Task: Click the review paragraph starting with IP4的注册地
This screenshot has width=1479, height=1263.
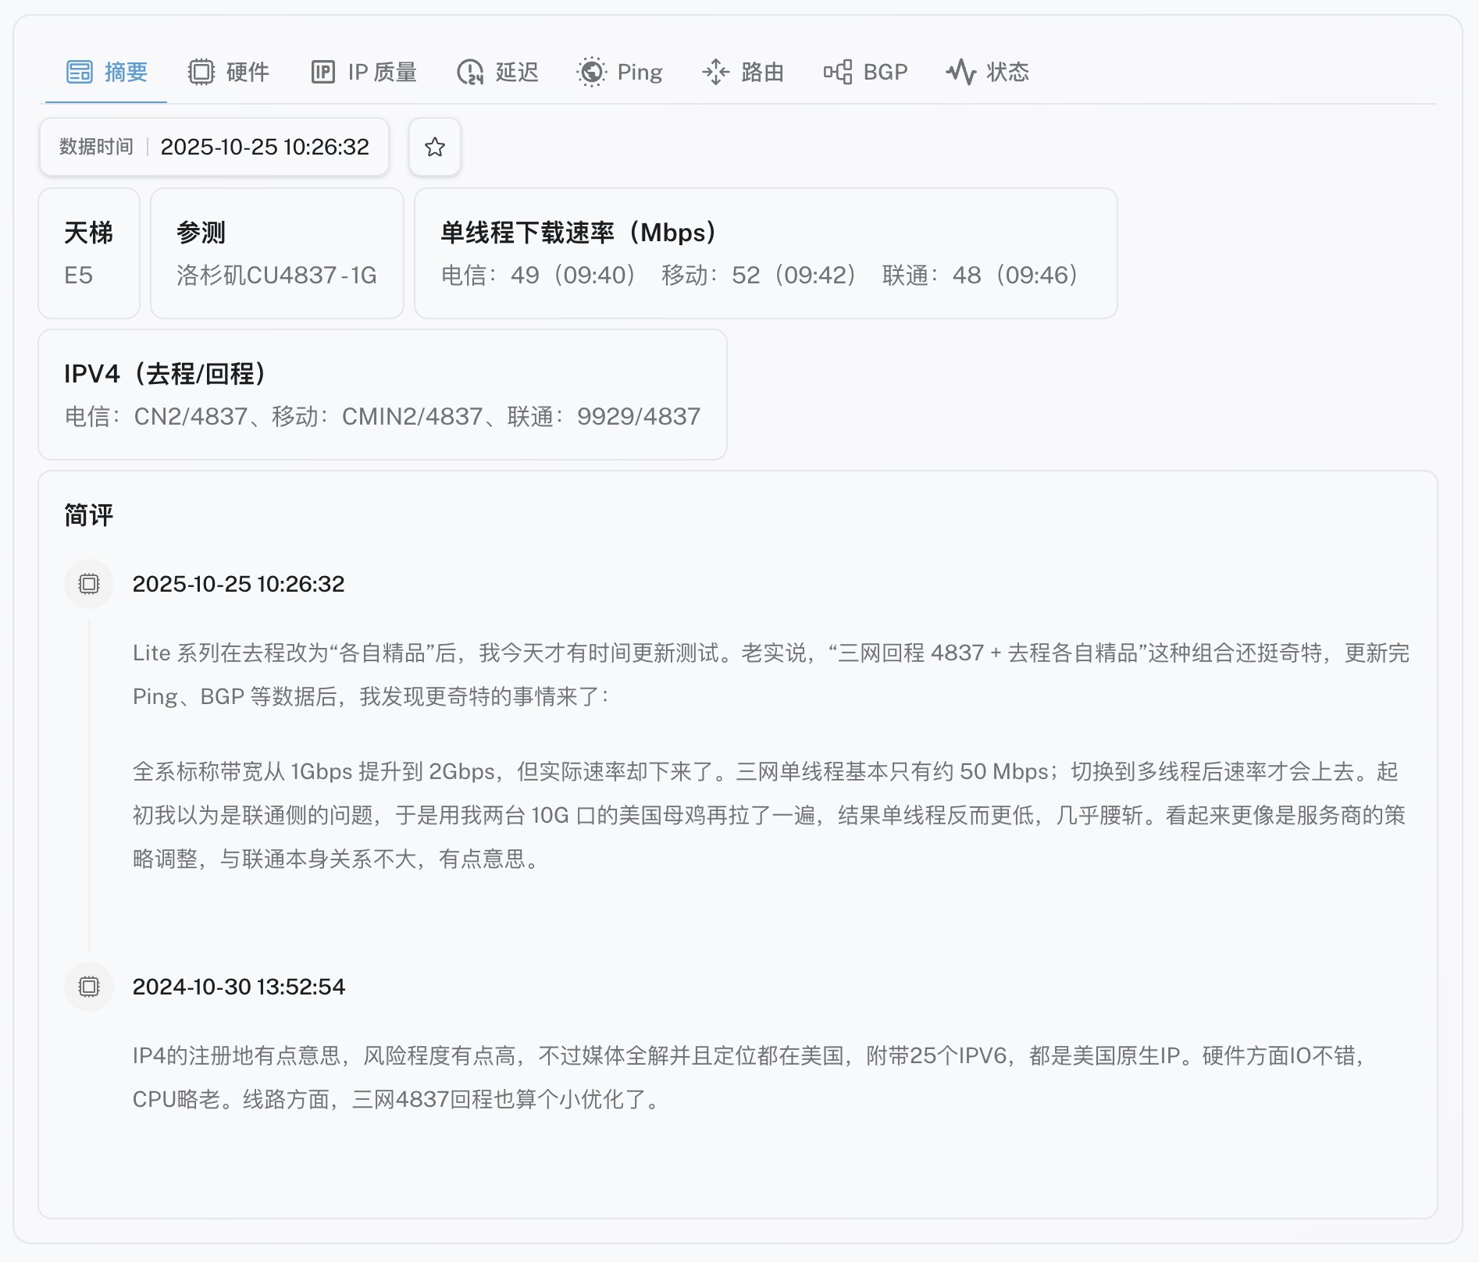Action: (750, 1077)
